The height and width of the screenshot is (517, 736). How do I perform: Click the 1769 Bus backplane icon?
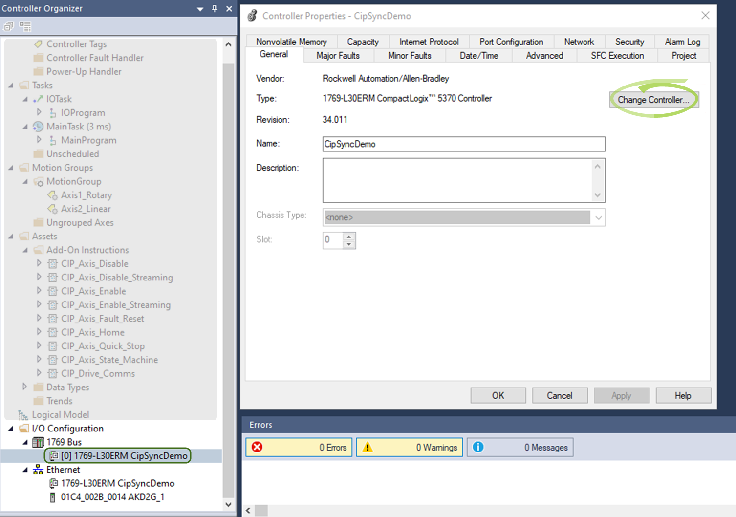[x=38, y=442]
